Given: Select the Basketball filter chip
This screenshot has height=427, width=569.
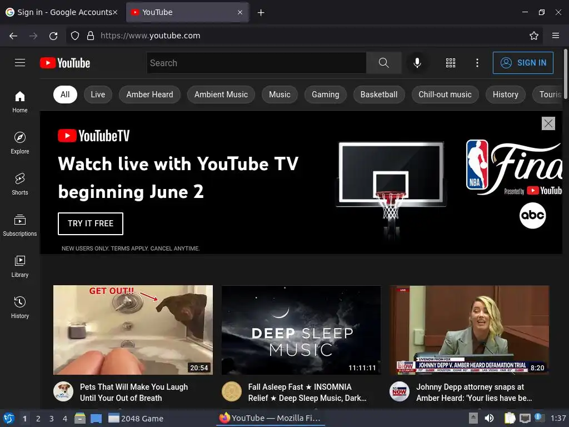Looking at the screenshot, I should (x=379, y=95).
